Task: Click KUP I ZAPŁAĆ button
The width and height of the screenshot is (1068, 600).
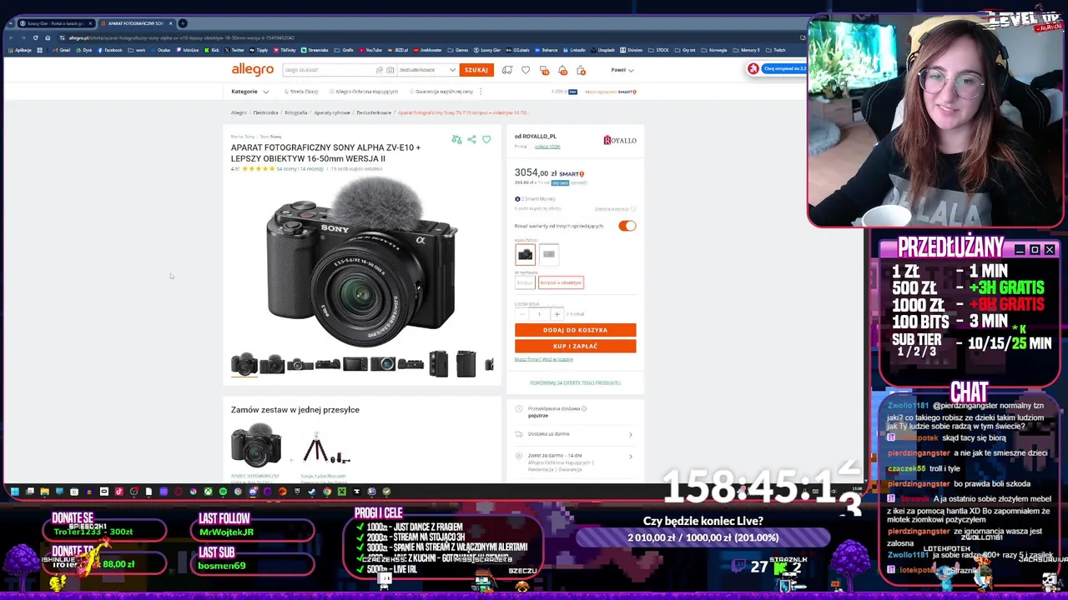Action: 575,346
